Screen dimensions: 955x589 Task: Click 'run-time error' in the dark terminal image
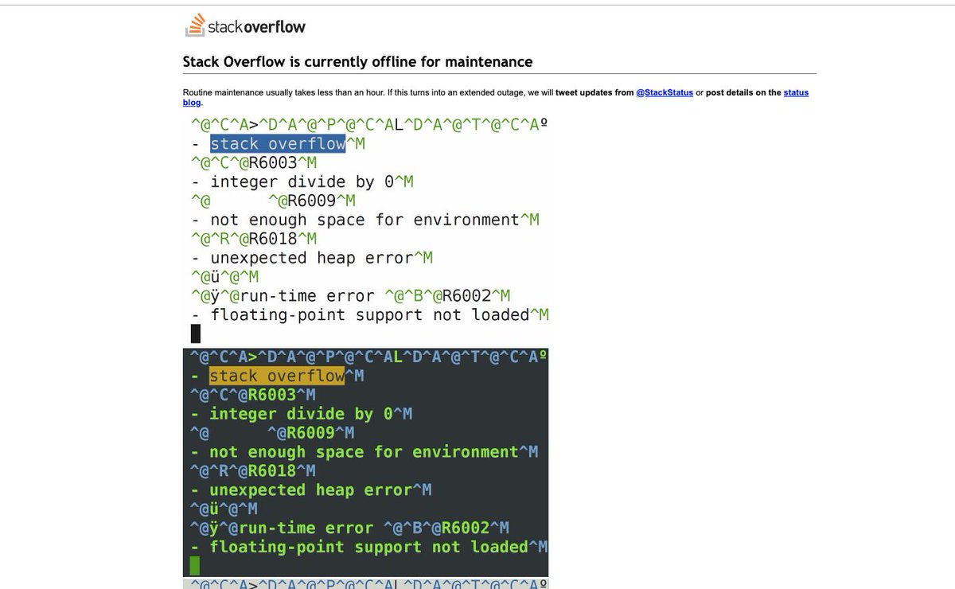click(x=306, y=529)
